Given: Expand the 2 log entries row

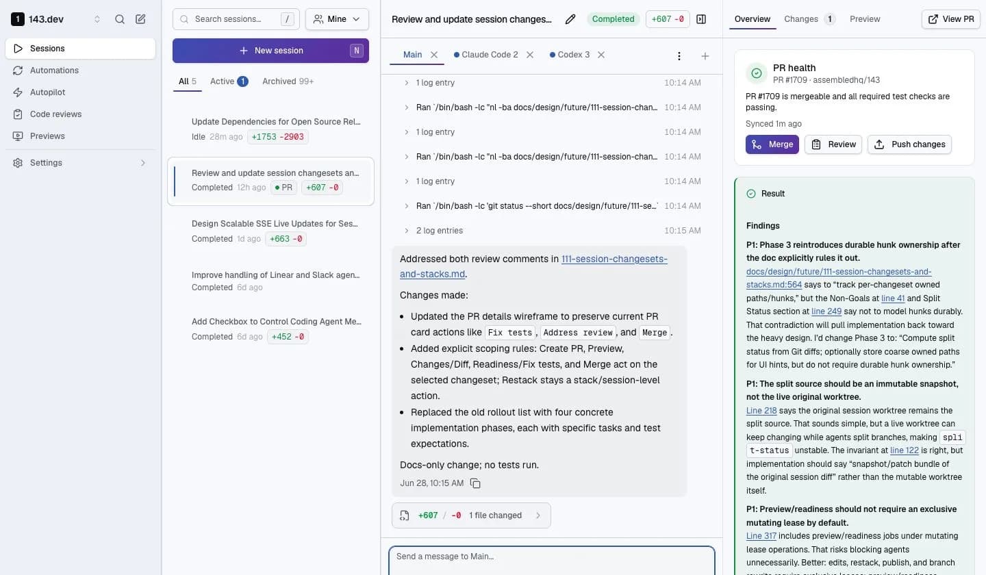Looking at the screenshot, I should tap(551, 231).
